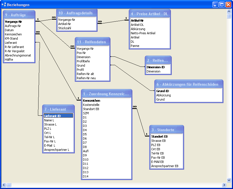Click the horizontal scrollbar right arrow
233x189 pixels.
pos(224,185)
